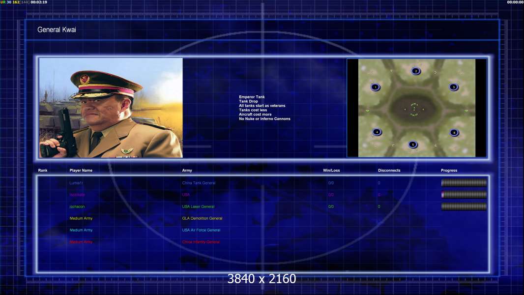The height and width of the screenshot is (295, 524).
Task: Click the "General Kwai" title text
Action: pos(57,29)
